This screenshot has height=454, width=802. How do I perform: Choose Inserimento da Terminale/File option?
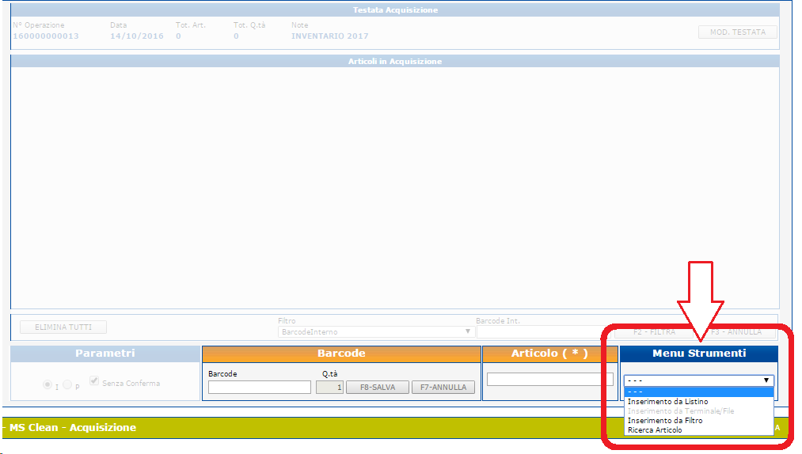click(x=698, y=411)
